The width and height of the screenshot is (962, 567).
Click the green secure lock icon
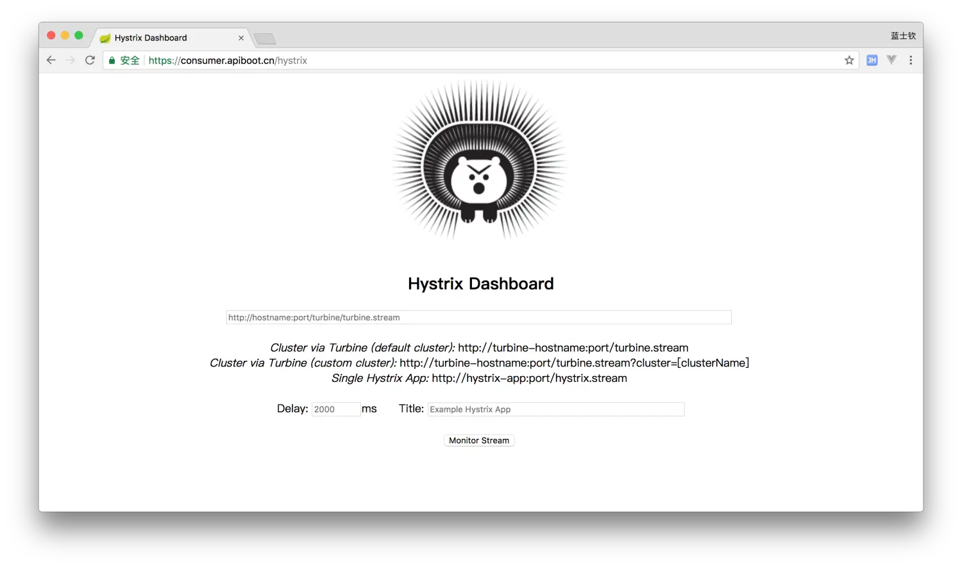tap(112, 60)
